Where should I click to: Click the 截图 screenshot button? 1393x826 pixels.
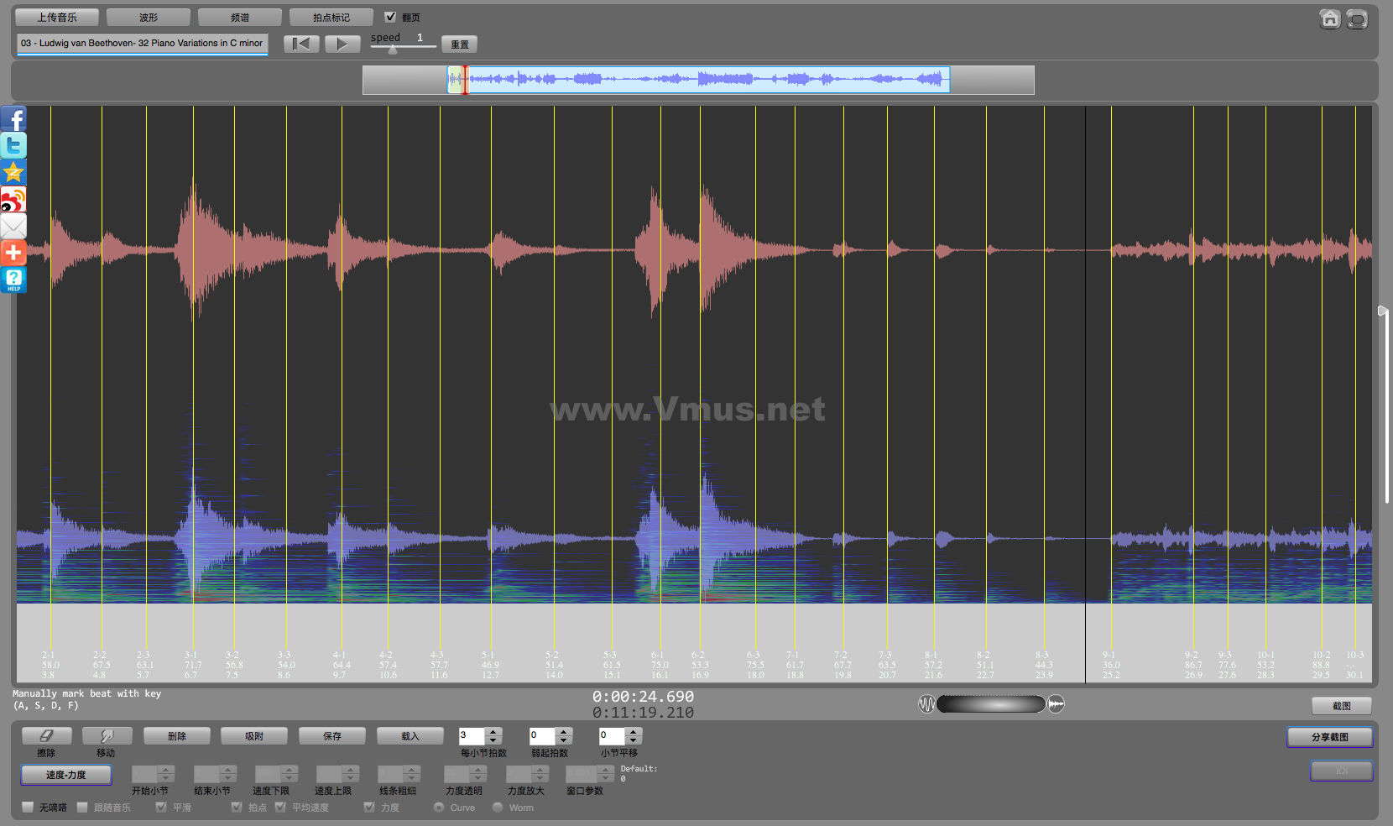(x=1342, y=706)
